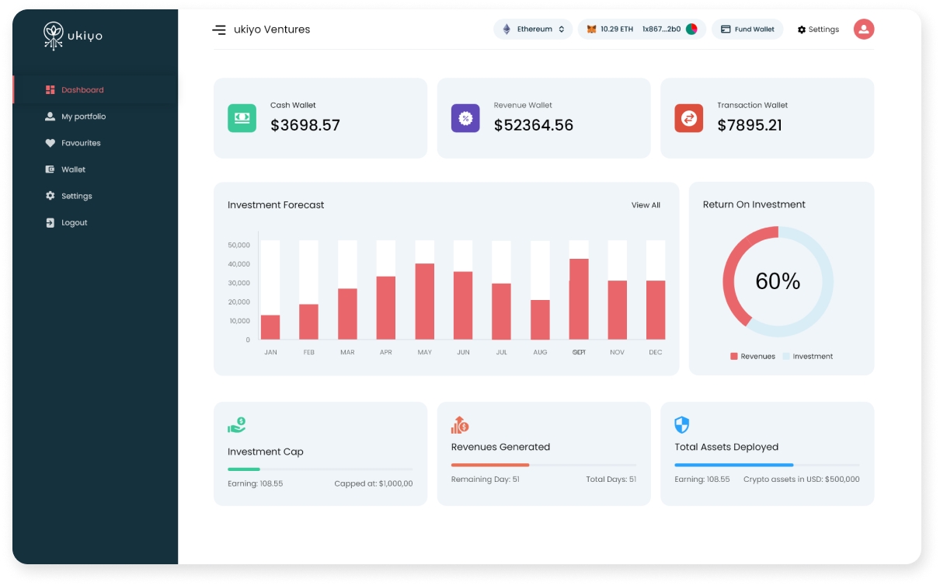Click the Investment Cap hand-coin icon

tap(236, 425)
